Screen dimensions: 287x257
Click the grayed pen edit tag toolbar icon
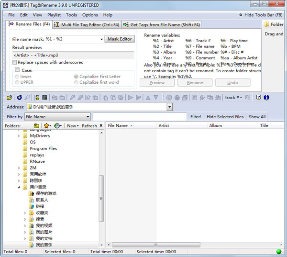click(x=72, y=98)
